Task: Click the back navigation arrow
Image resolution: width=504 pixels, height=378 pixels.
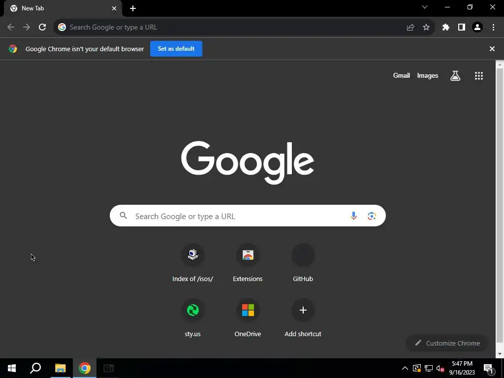Action: click(x=11, y=28)
